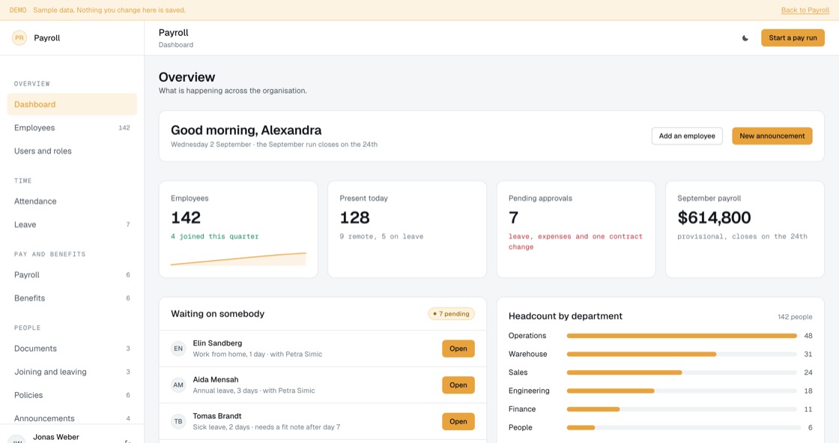Open Announcements in the sidebar
Viewport: 839px width, 443px height.
click(x=72, y=418)
